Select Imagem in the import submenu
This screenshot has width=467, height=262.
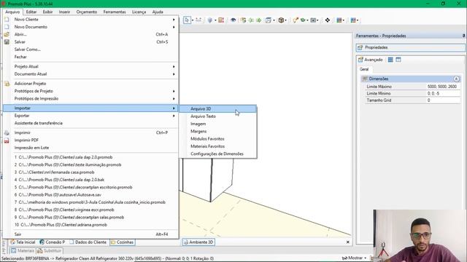[x=217, y=124]
